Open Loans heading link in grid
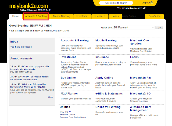This screenshot has height=126, width=172. pos(134,57)
